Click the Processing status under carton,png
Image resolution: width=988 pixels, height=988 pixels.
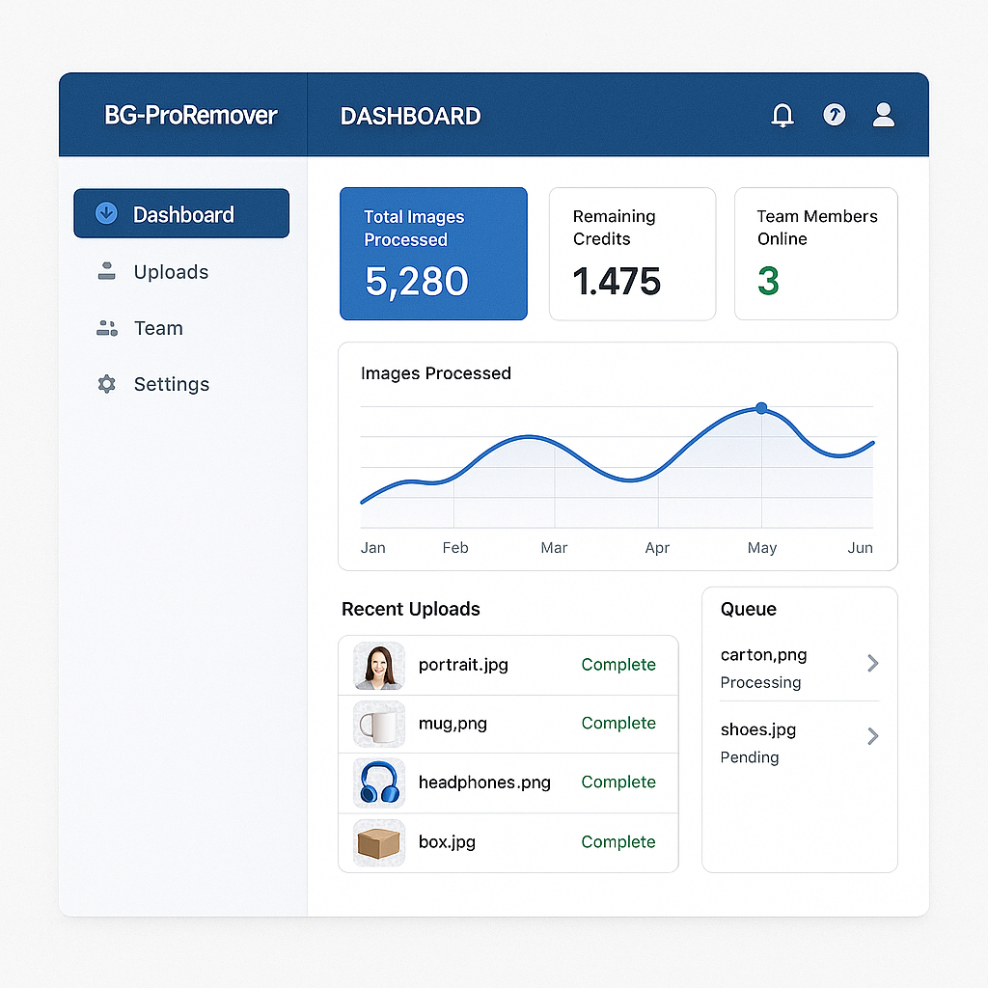[760, 683]
